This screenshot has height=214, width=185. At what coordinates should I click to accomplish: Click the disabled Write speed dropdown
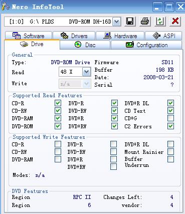tap(75, 84)
